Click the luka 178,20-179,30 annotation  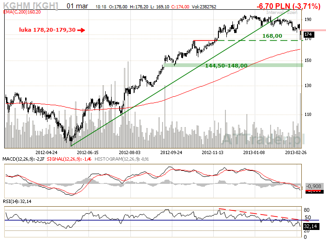[48, 30]
